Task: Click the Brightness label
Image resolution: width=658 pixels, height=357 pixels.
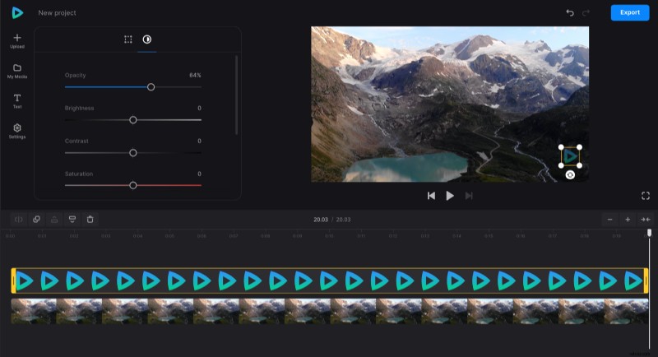Action: [x=79, y=108]
